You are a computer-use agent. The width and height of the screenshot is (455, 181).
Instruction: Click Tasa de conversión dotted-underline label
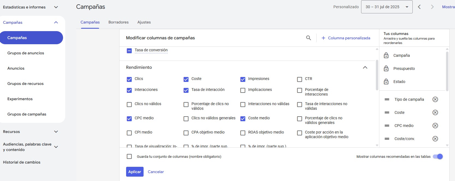click(x=151, y=50)
